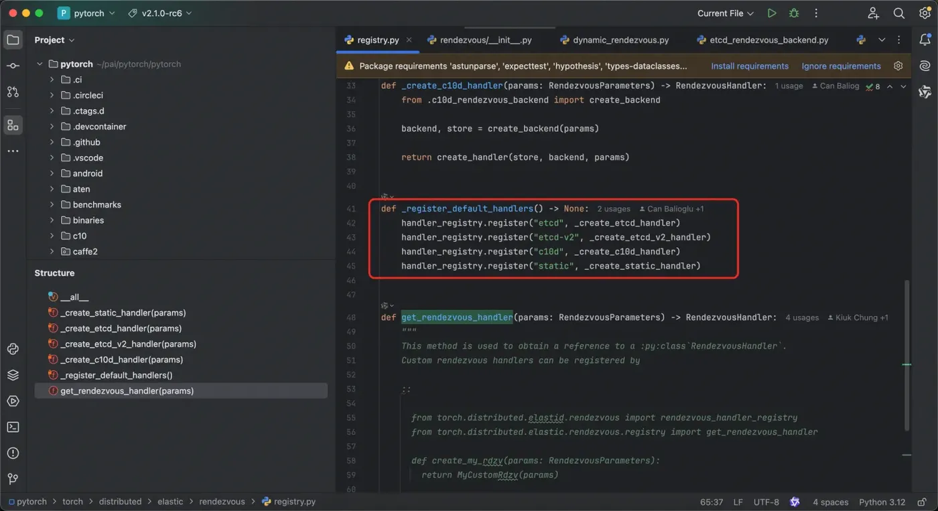Debug the current file with bug icon
The image size is (938, 511).
794,13
